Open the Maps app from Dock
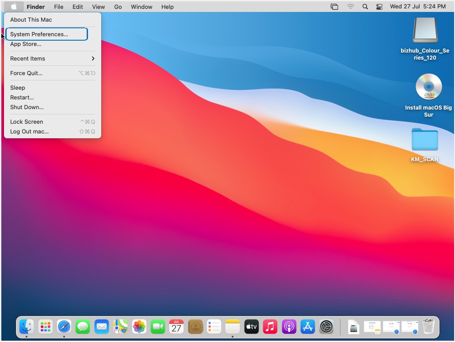The height and width of the screenshot is (342, 455). point(120,327)
